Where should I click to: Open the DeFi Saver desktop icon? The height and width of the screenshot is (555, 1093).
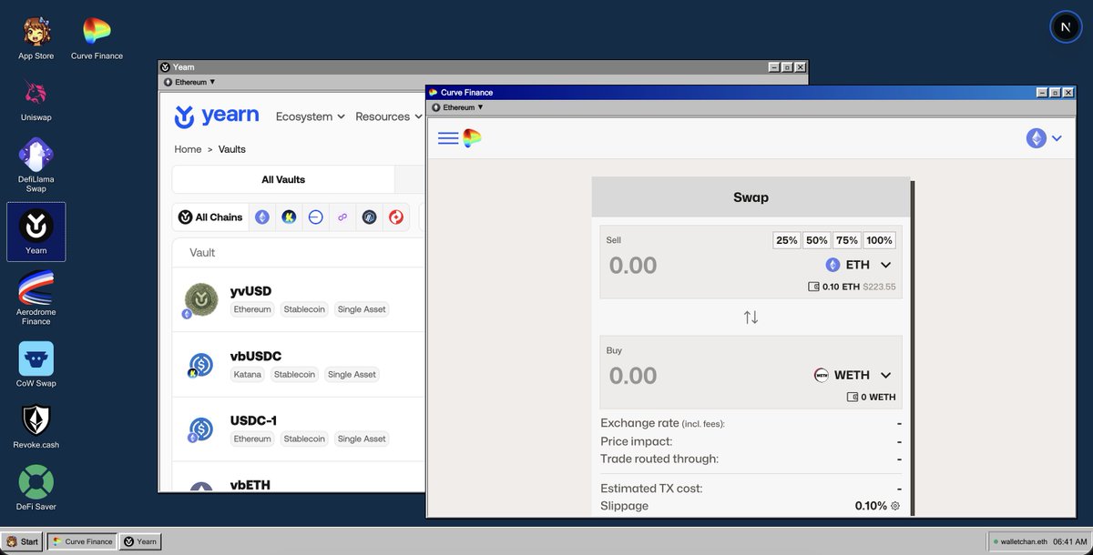[36, 488]
